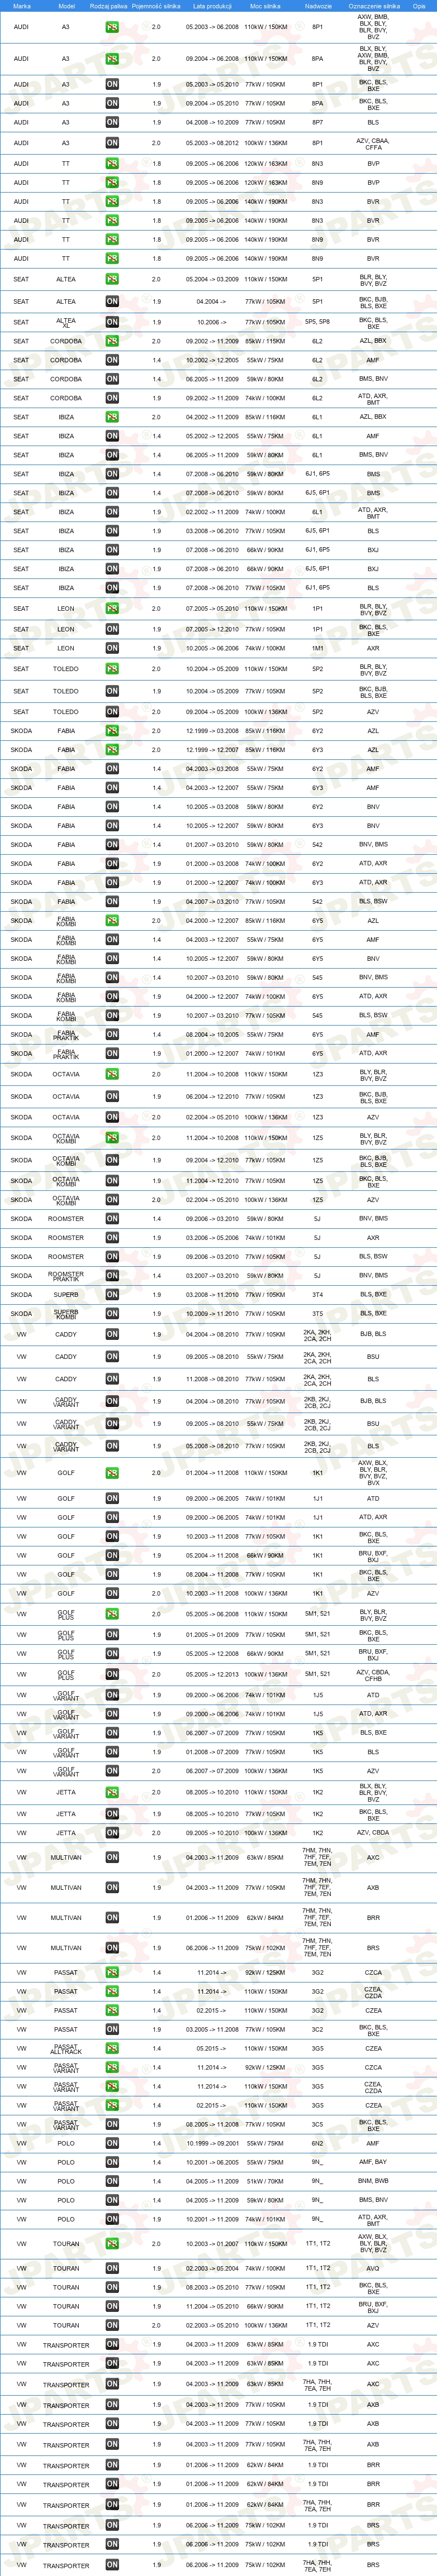Click petrol icon in VW Passat Alltrack row

[112, 2049]
